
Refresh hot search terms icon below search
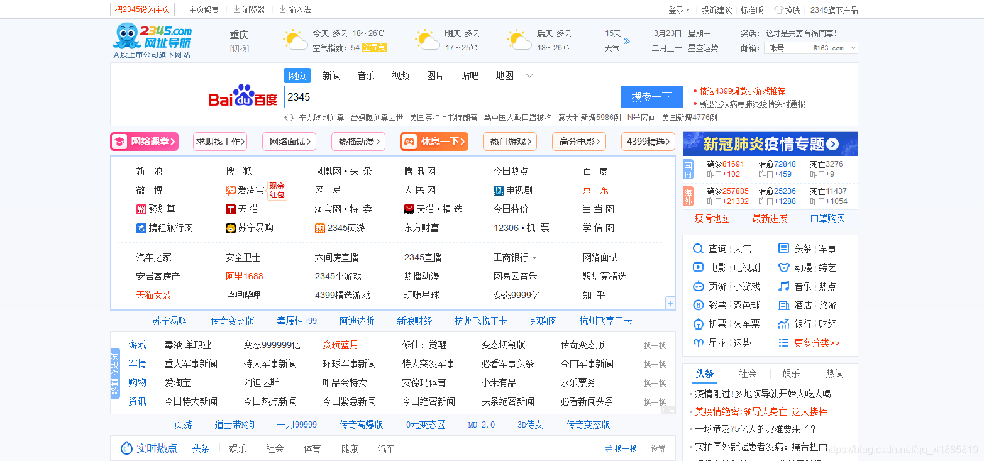[x=289, y=118]
